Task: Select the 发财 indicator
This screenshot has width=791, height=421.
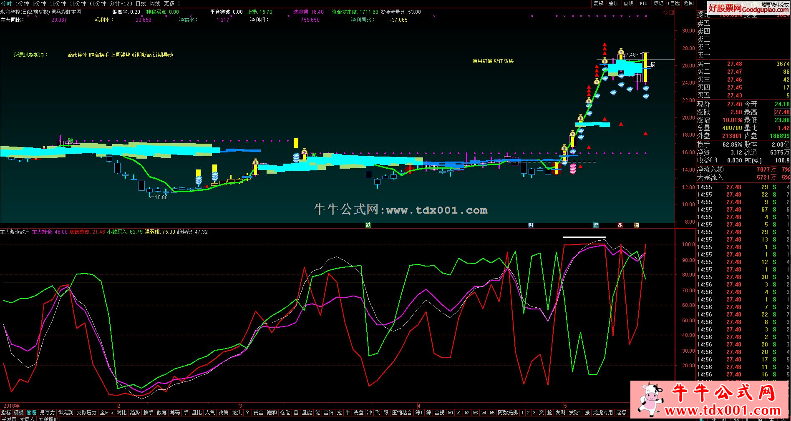Action: [560, 413]
